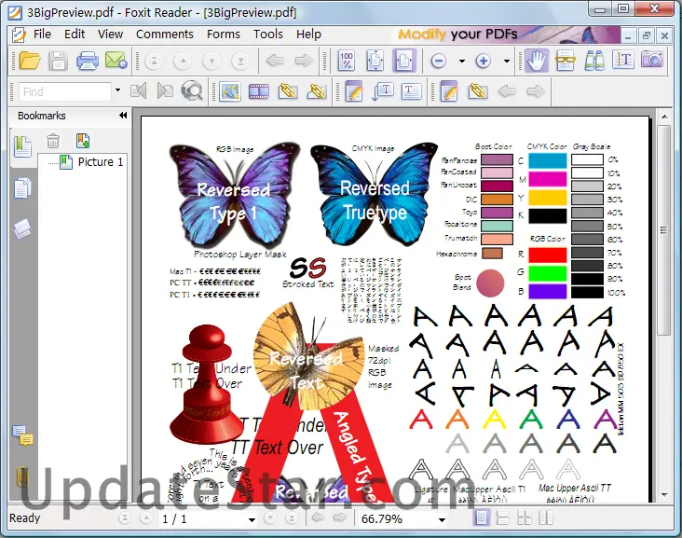682x538 pixels.
Task: Open the Comments menu
Action: pyautogui.click(x=165, y=34)
